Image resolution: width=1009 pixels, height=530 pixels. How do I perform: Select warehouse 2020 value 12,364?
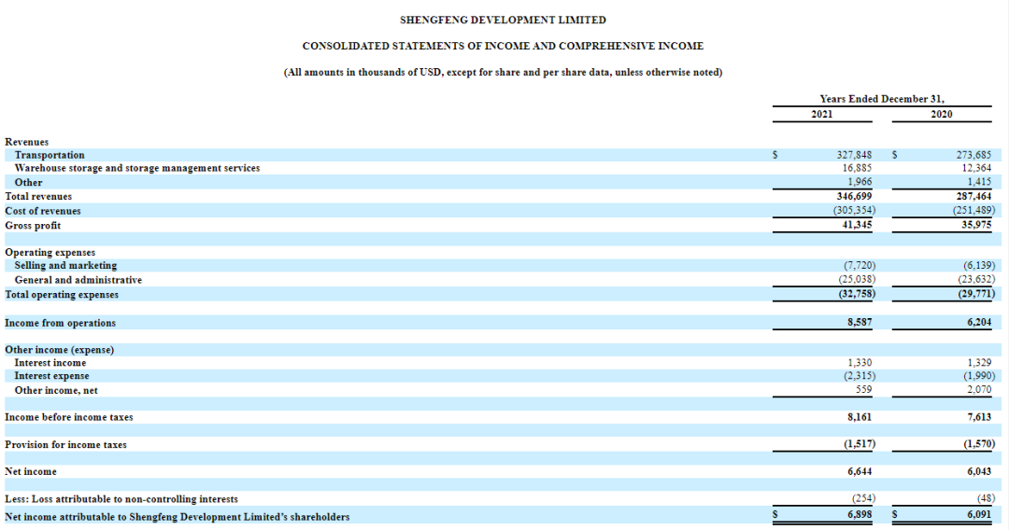pyautogui.click(x=976, y=168)
